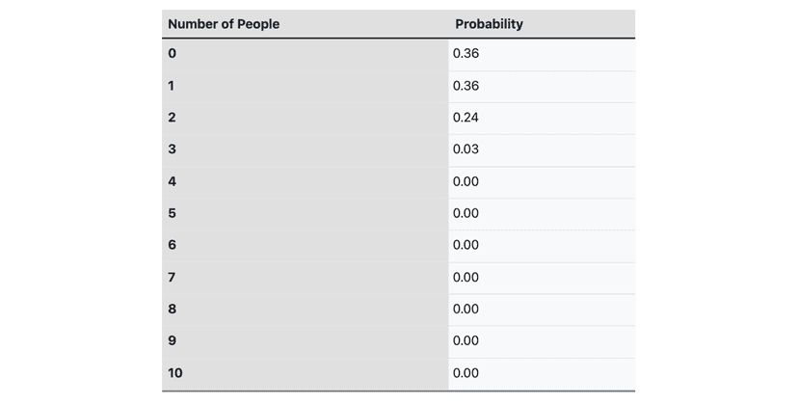The image size is (798, 405).
Task: Select the row label for 5 people
Action: 173,213
